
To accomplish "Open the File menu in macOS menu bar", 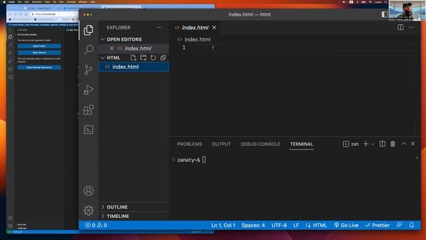I will (19, 1).
